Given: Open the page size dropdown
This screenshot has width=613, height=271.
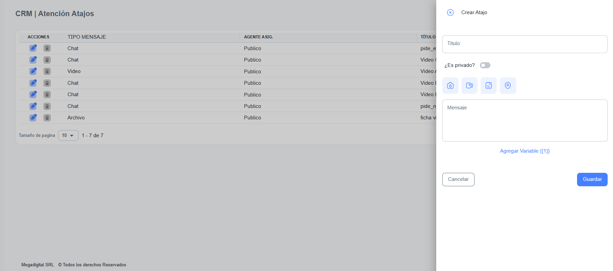Looking at the screenshot, I should (68, 135).
